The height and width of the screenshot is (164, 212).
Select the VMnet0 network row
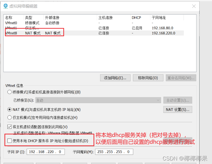[94, 23]
